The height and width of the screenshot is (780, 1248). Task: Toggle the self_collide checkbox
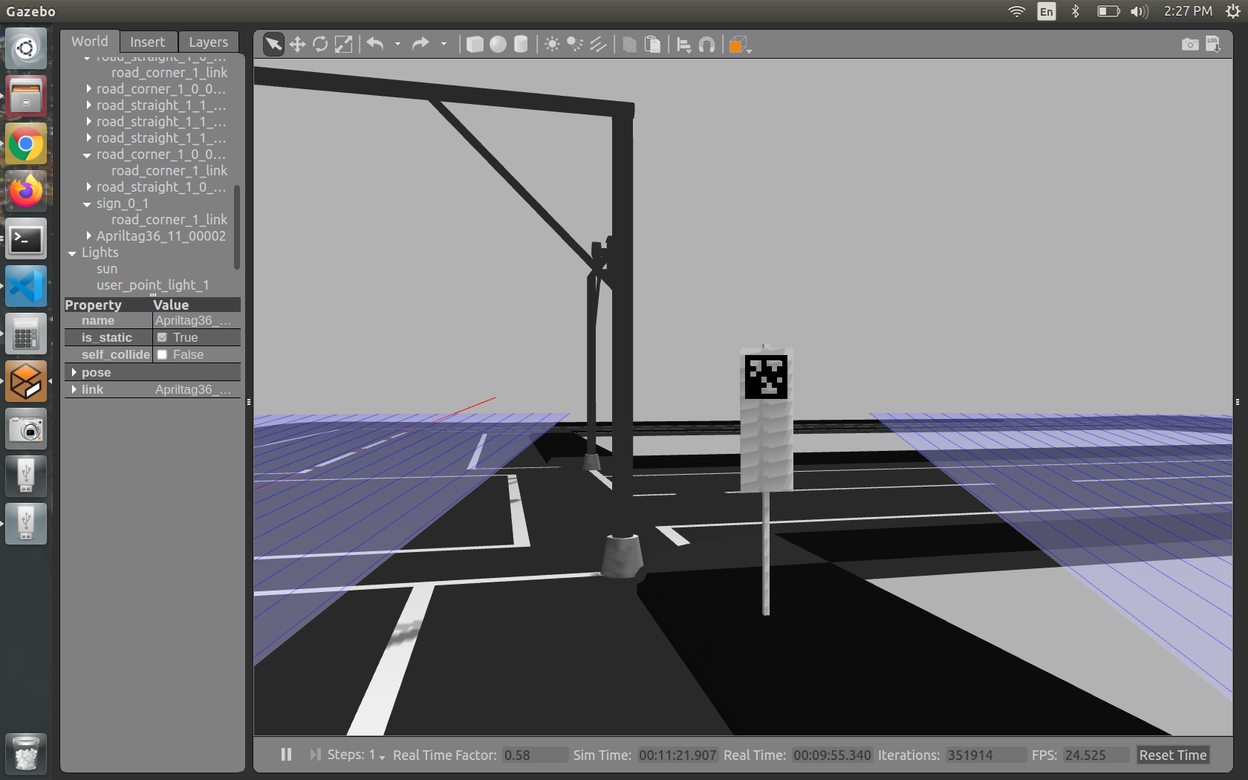[162, 354]
